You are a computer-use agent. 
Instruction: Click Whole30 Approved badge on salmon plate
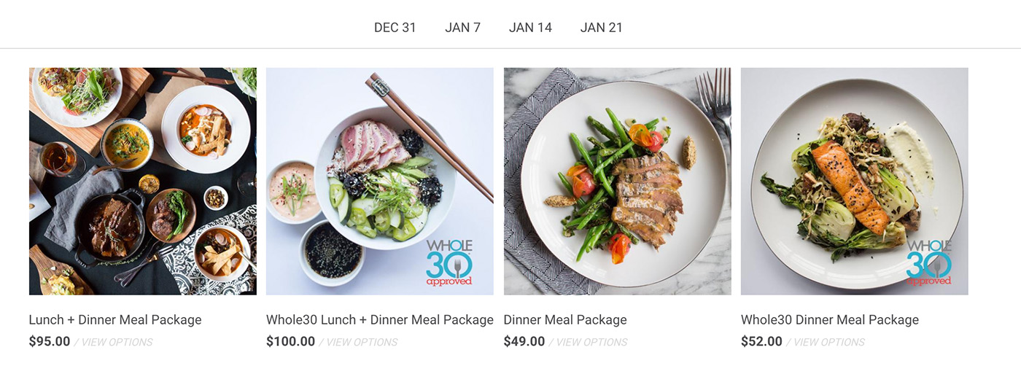(x=929, y=262)
